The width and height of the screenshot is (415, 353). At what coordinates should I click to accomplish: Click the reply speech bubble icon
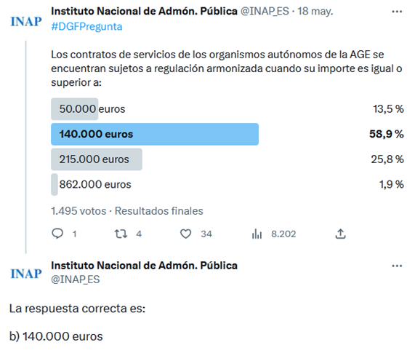coord(57,234)
